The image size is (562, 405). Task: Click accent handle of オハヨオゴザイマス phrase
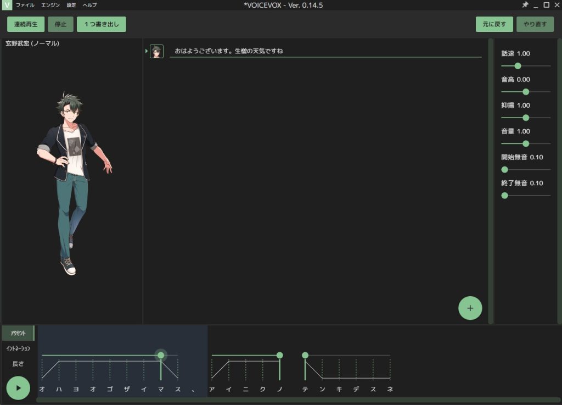click(x=161, y=355)
